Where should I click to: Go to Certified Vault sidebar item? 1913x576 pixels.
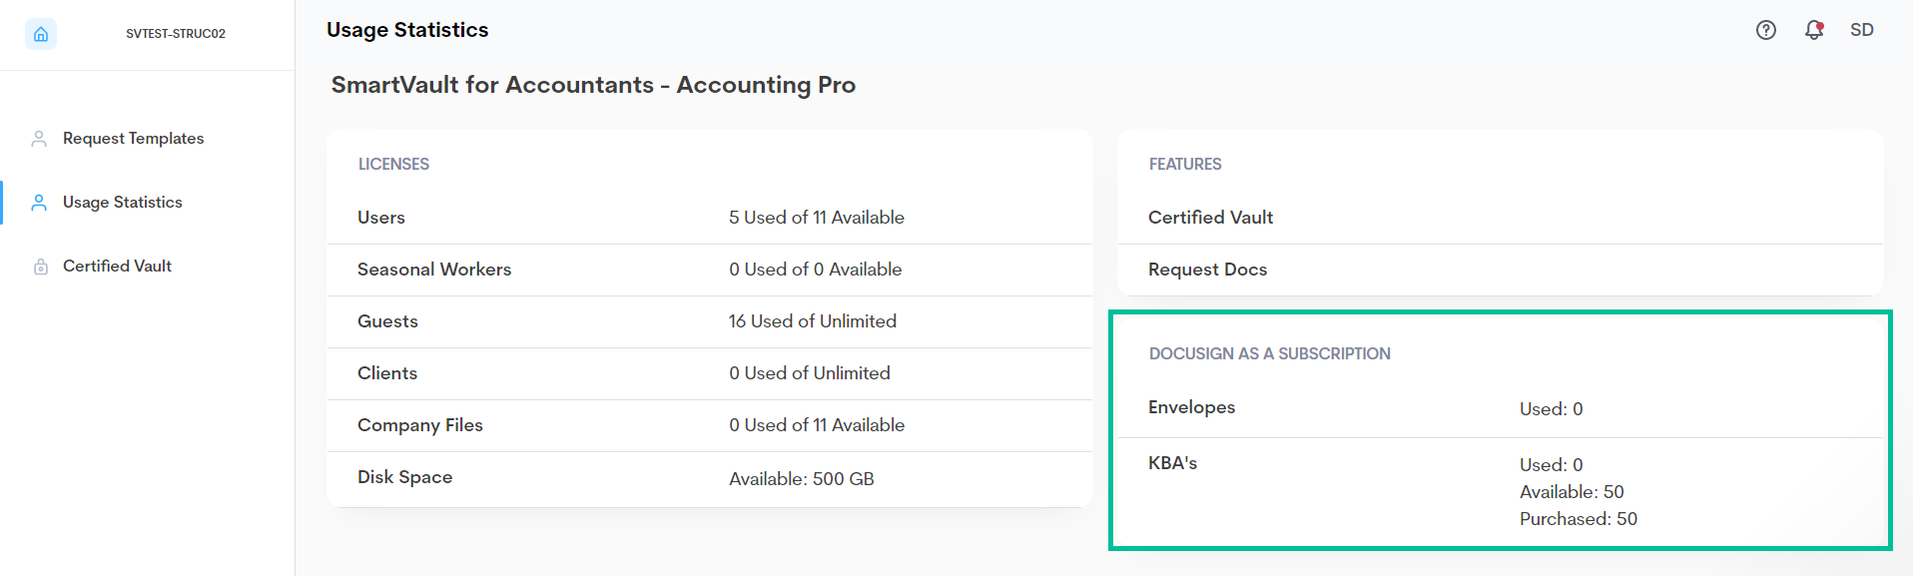pos(117,267)
